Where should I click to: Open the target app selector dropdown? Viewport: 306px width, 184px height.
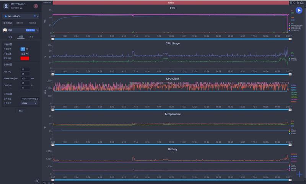[x=21, y=30]
